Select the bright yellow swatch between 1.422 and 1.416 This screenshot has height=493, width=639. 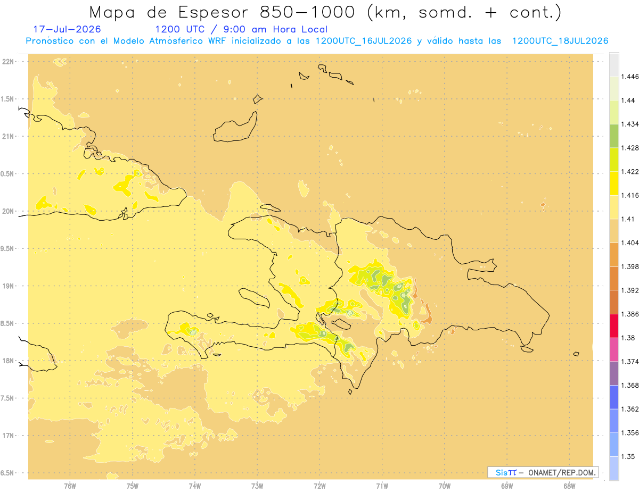coord(614,183)
